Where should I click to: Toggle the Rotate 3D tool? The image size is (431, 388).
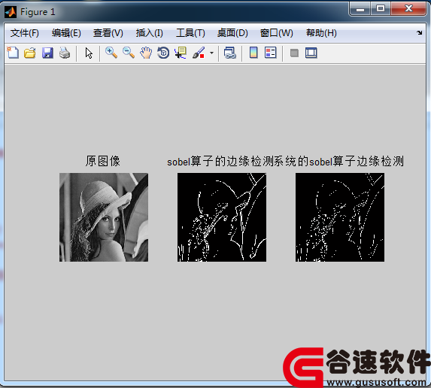(x=163, y=53)
